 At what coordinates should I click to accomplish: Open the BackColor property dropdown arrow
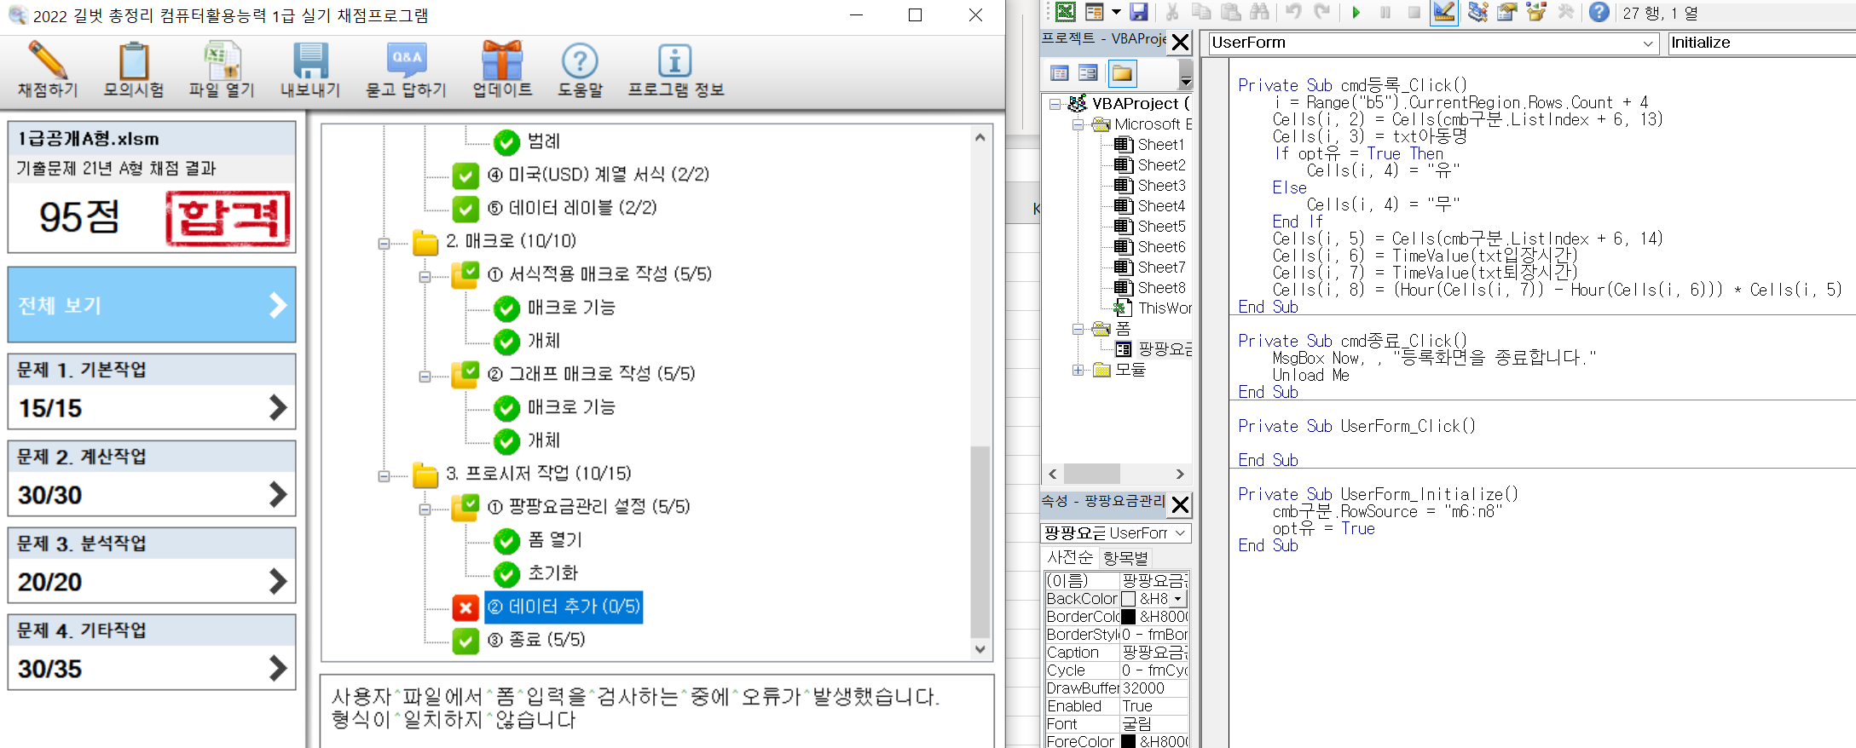1178,599
